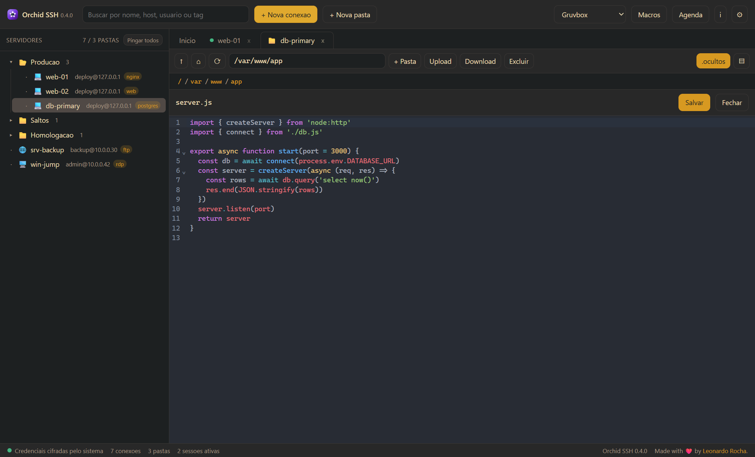This screenshot has width=755, height=457.
Task: Click the Nova conexao button
Action: [286, 14]
